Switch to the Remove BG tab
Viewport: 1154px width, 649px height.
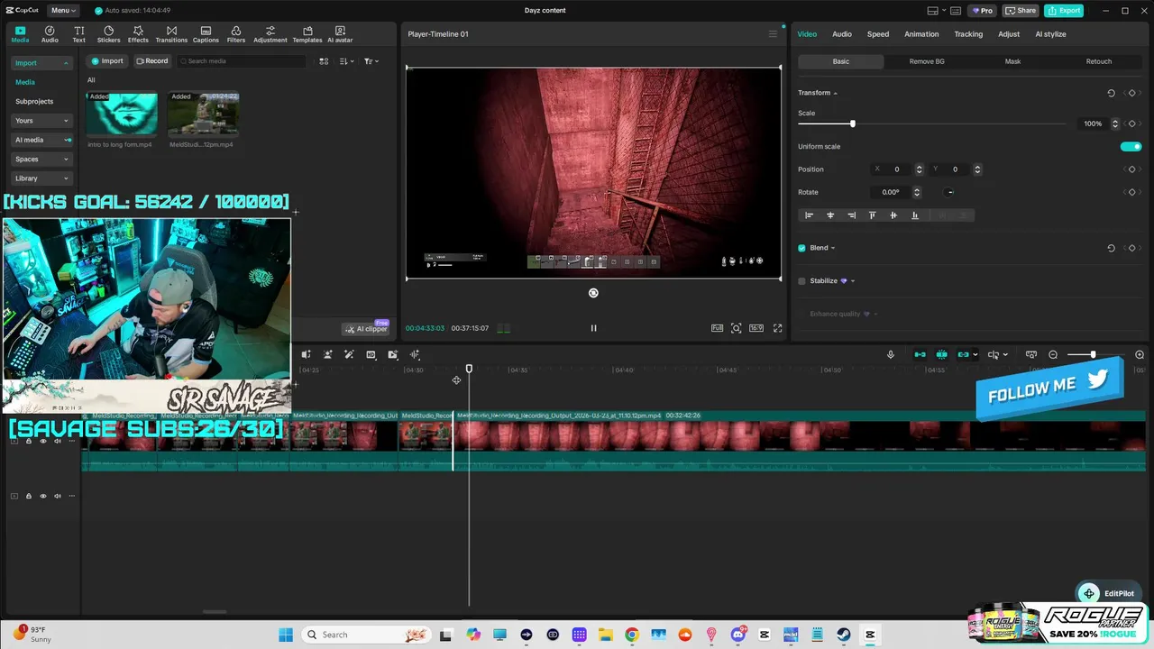pos(926,61)
